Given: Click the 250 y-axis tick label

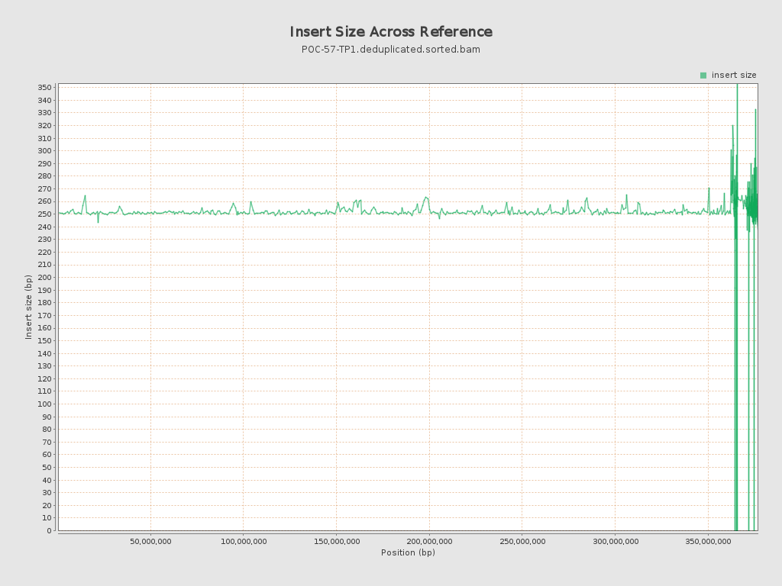Looking at the screenshot, I should coord(44,214).
